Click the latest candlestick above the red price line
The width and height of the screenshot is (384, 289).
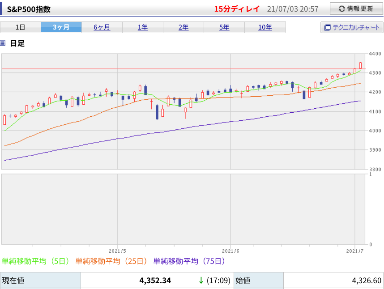(x=360, y=65)
